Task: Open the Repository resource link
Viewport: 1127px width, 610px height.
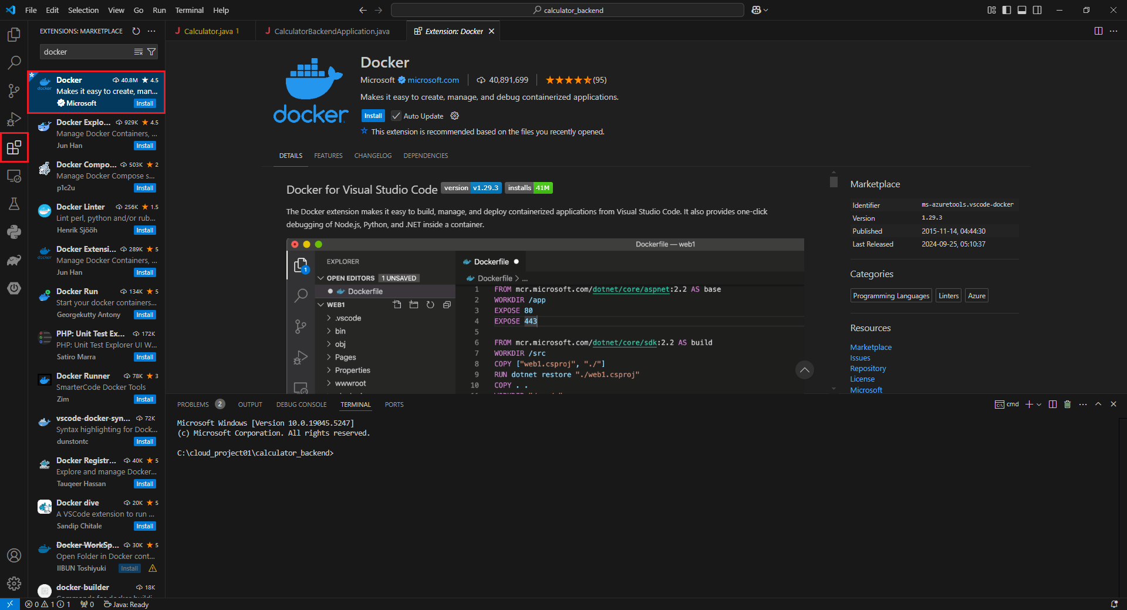Action: point(868,369)
